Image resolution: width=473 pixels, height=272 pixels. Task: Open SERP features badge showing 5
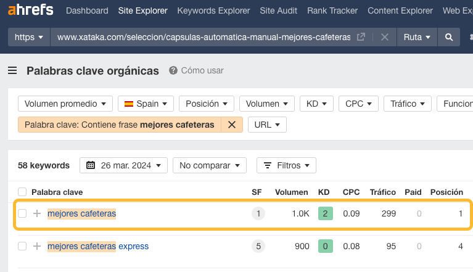tap(258, 246)
